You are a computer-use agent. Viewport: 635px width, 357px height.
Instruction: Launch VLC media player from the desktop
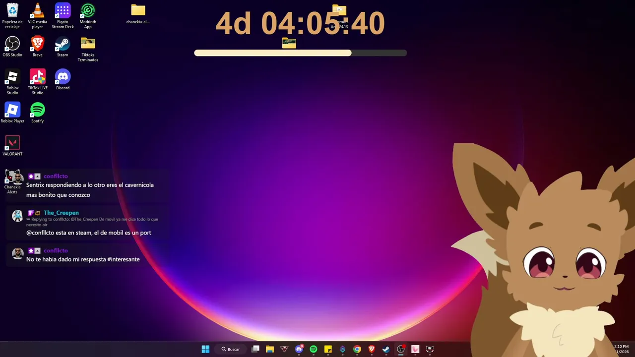(38, 15)
